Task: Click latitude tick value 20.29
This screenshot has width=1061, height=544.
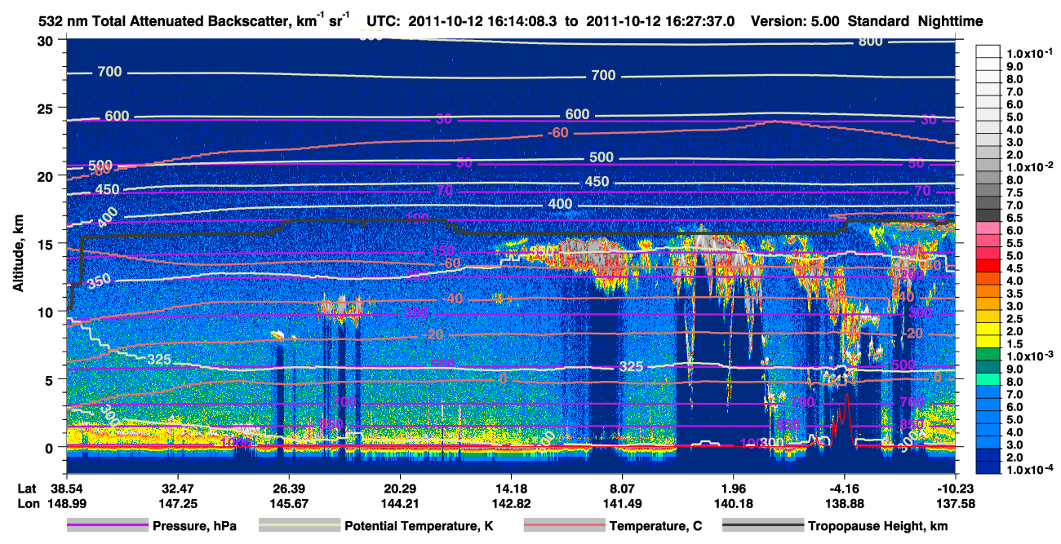Action: click(x=399, y=489)
